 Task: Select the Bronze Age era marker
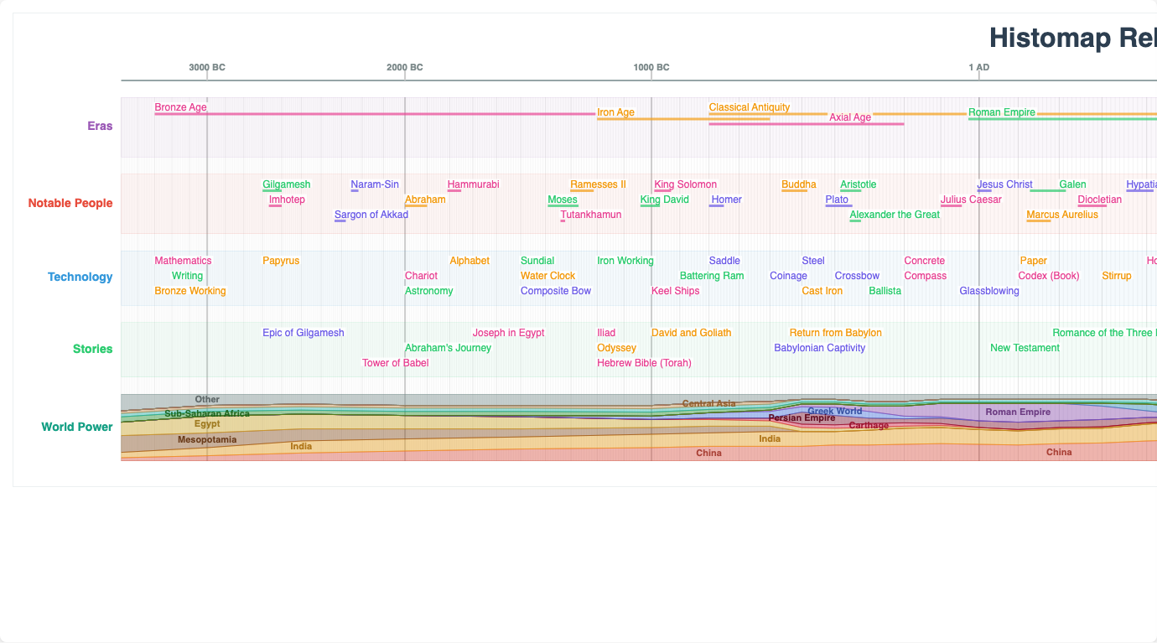pos(180,106)
